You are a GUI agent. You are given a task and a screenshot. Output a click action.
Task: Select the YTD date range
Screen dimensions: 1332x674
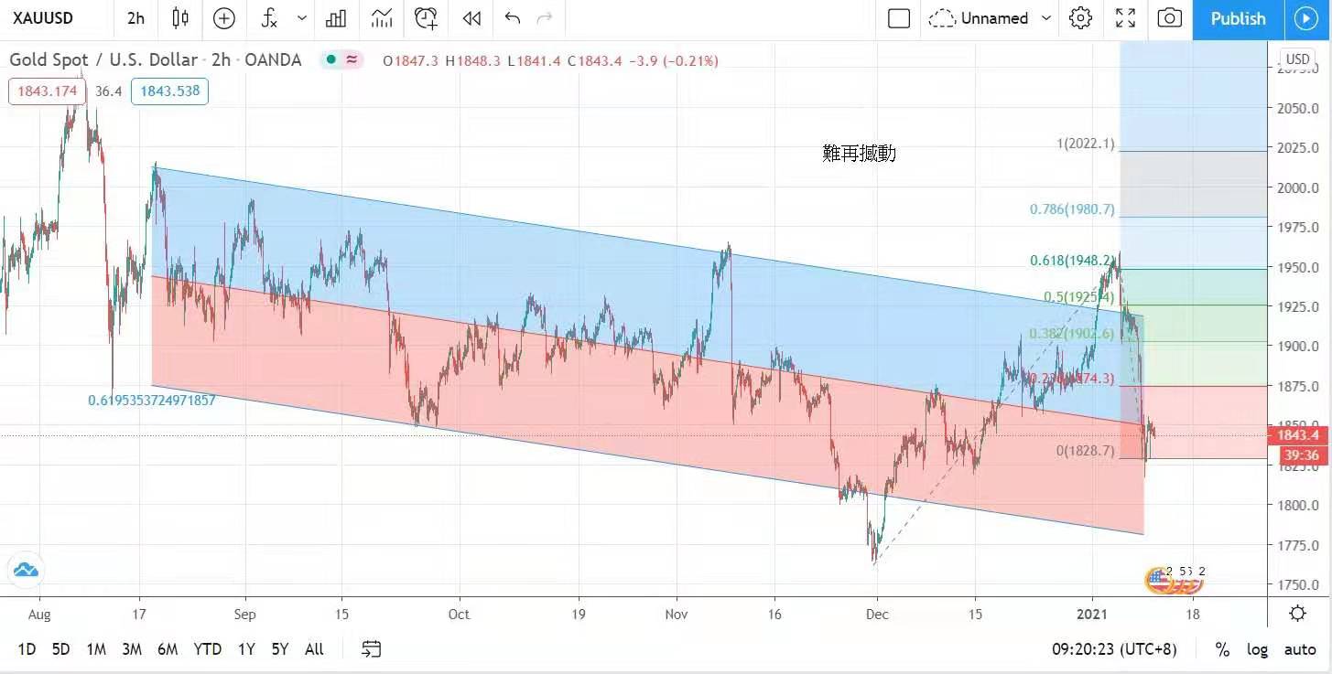click(207, 649)
